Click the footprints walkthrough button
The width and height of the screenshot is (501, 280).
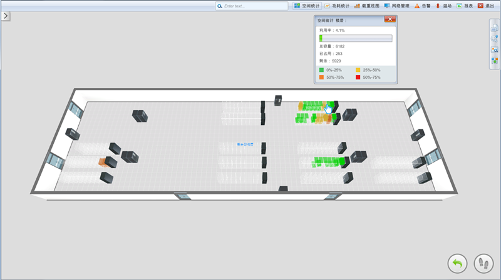(x=483, y=263)
